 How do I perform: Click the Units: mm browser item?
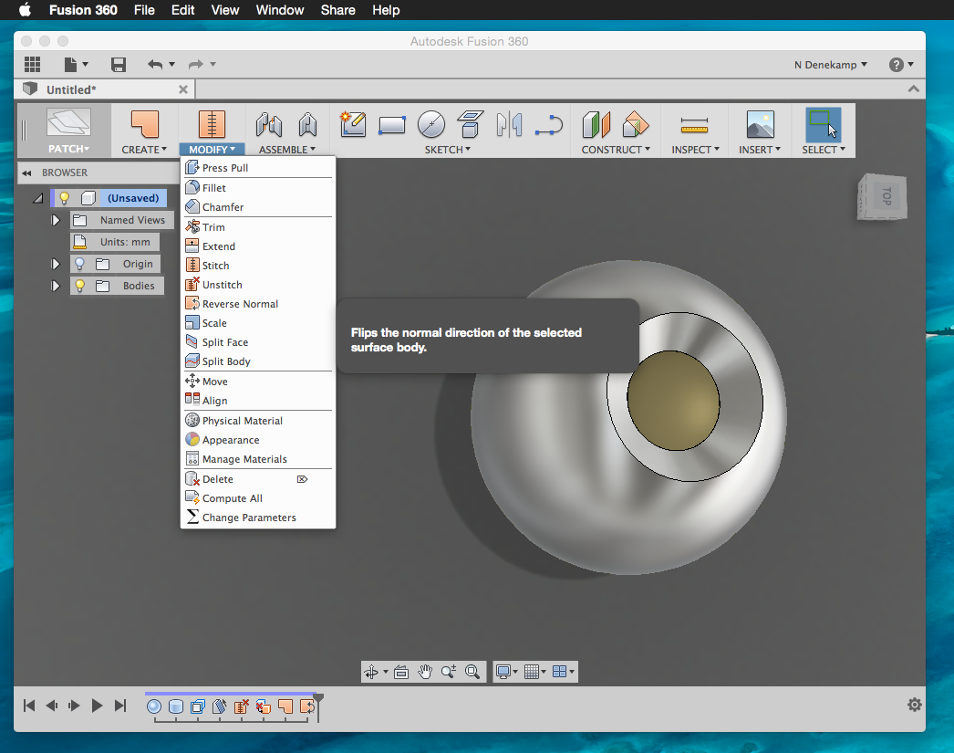[115, 242]
